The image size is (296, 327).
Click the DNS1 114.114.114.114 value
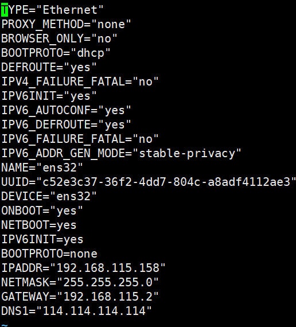pyautogui.click(x=94, y=311)
